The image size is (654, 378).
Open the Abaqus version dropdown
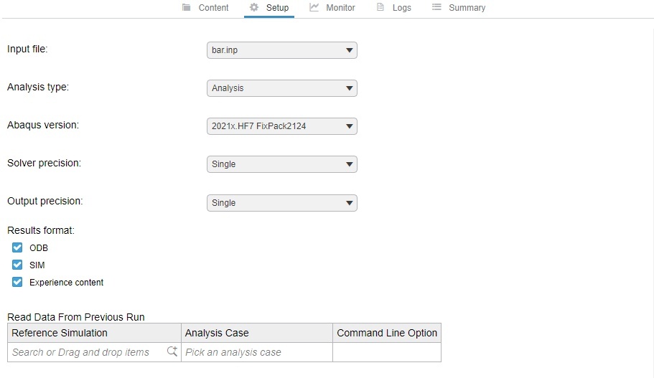[281, 126]
